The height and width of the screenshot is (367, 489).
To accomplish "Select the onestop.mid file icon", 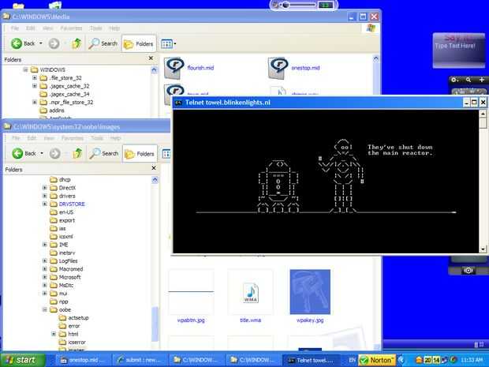I will [x=278, y=68].
